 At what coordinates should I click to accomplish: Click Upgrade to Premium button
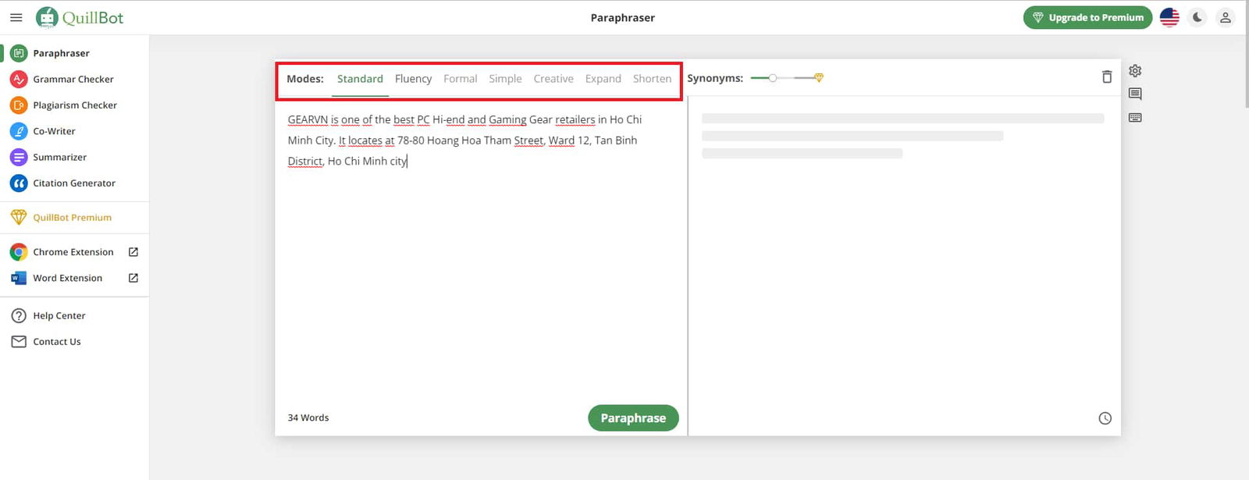click(x=1087, y=17)
